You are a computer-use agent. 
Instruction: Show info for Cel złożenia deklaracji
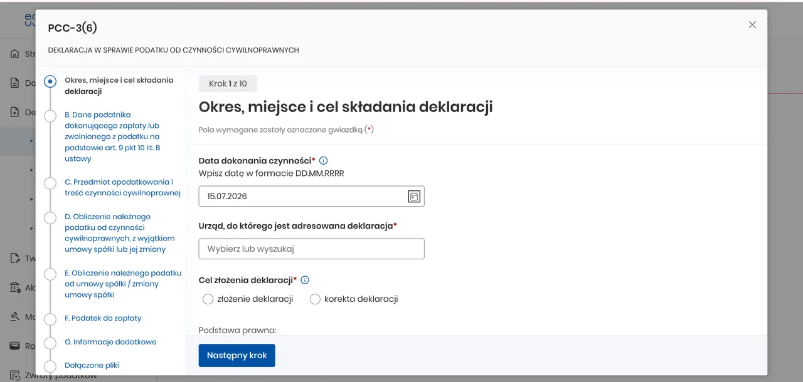pyautogui.click(x=306, y=281)
